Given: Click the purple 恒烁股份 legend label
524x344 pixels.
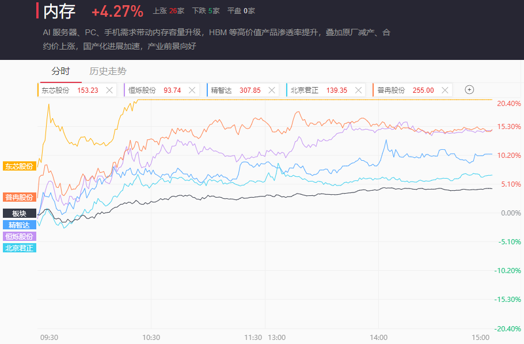Looking at the screenshot, I should click(x=20, y=236).
